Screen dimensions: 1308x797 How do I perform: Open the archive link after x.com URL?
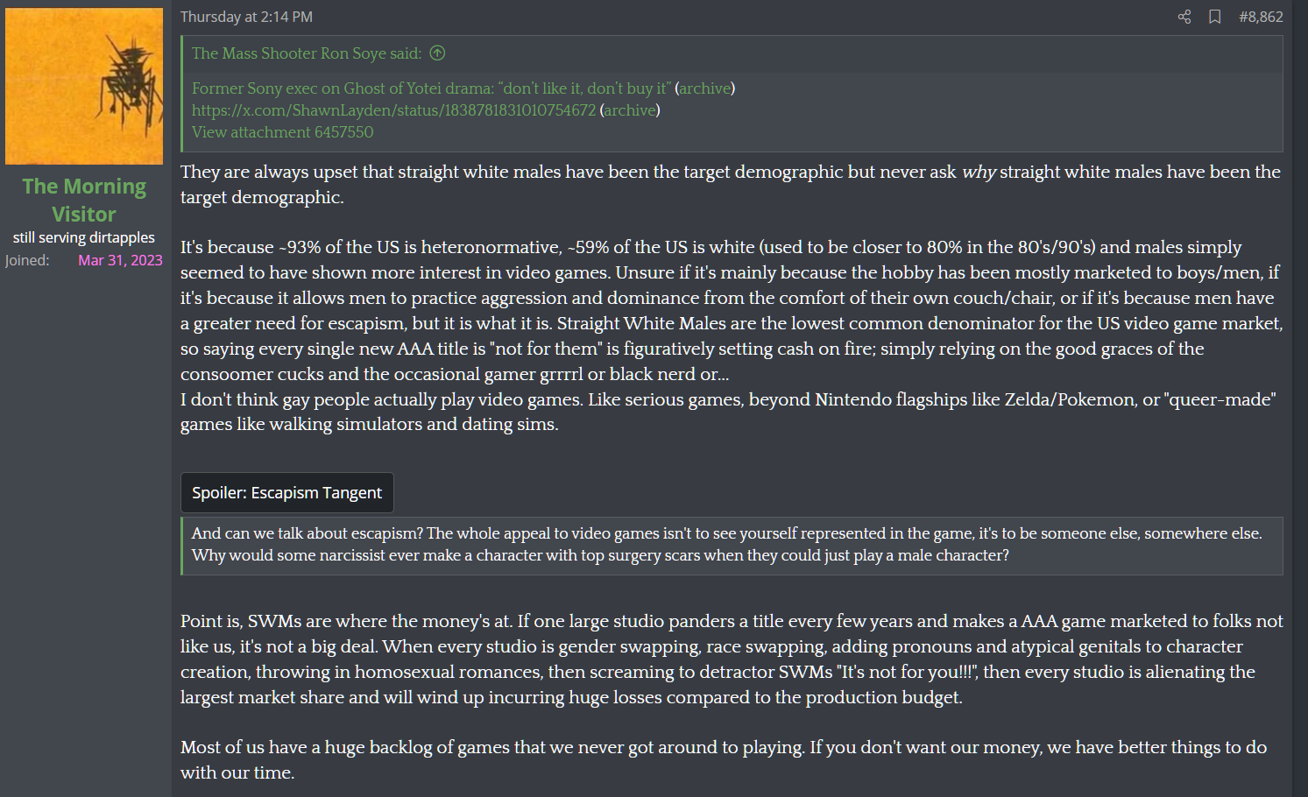coord(630,110)
